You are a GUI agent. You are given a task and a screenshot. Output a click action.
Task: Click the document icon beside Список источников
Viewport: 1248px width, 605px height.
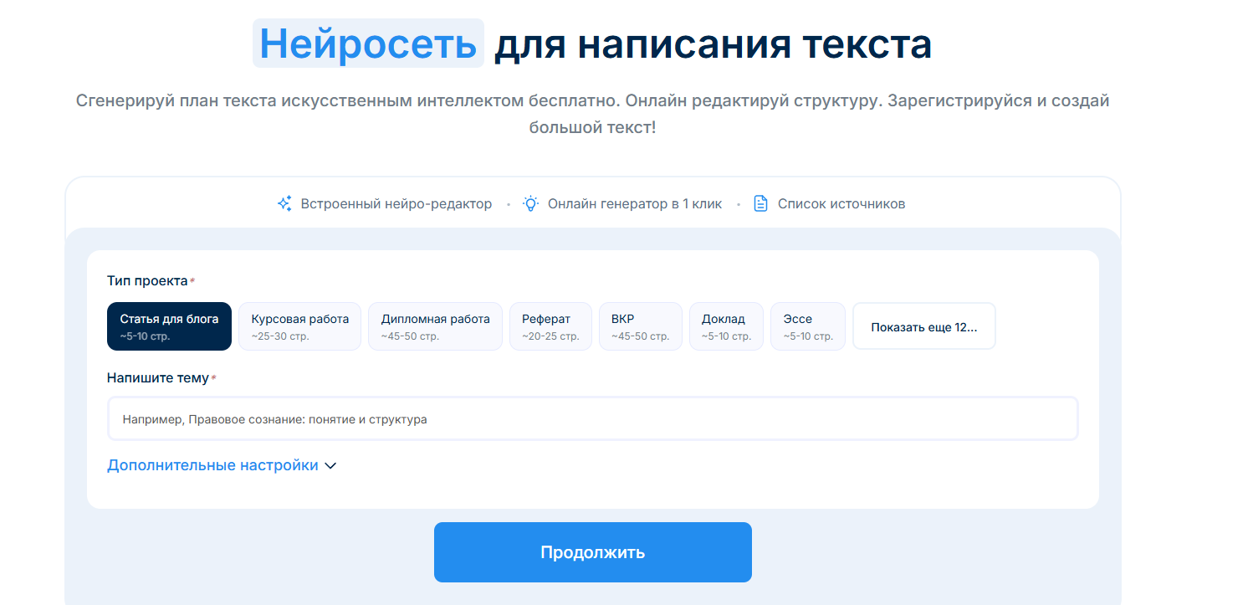pyautogui.click(x=760, y=203)
